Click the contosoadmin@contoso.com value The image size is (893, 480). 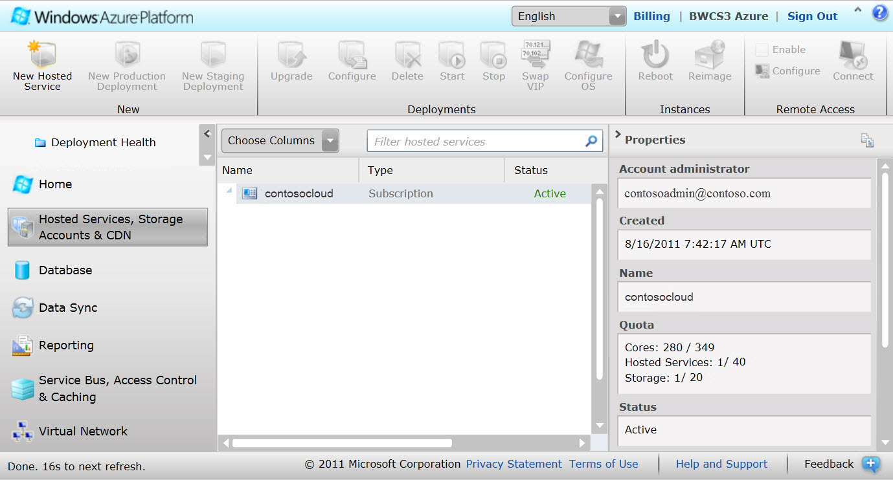point(697,193)
